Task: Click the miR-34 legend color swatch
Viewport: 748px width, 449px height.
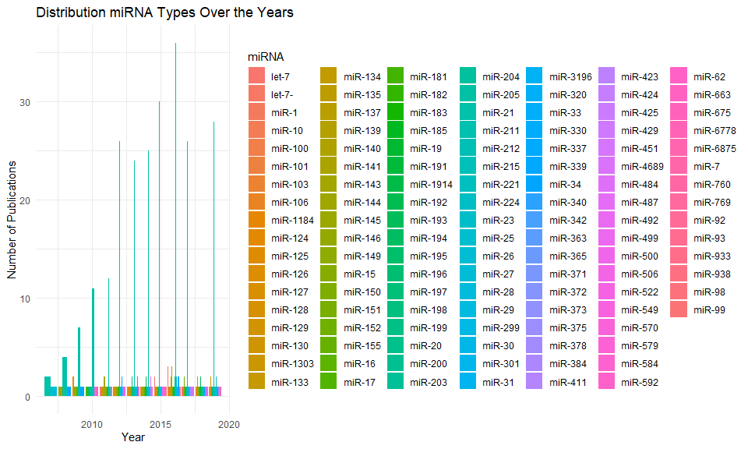Action: tap(537, 185)
